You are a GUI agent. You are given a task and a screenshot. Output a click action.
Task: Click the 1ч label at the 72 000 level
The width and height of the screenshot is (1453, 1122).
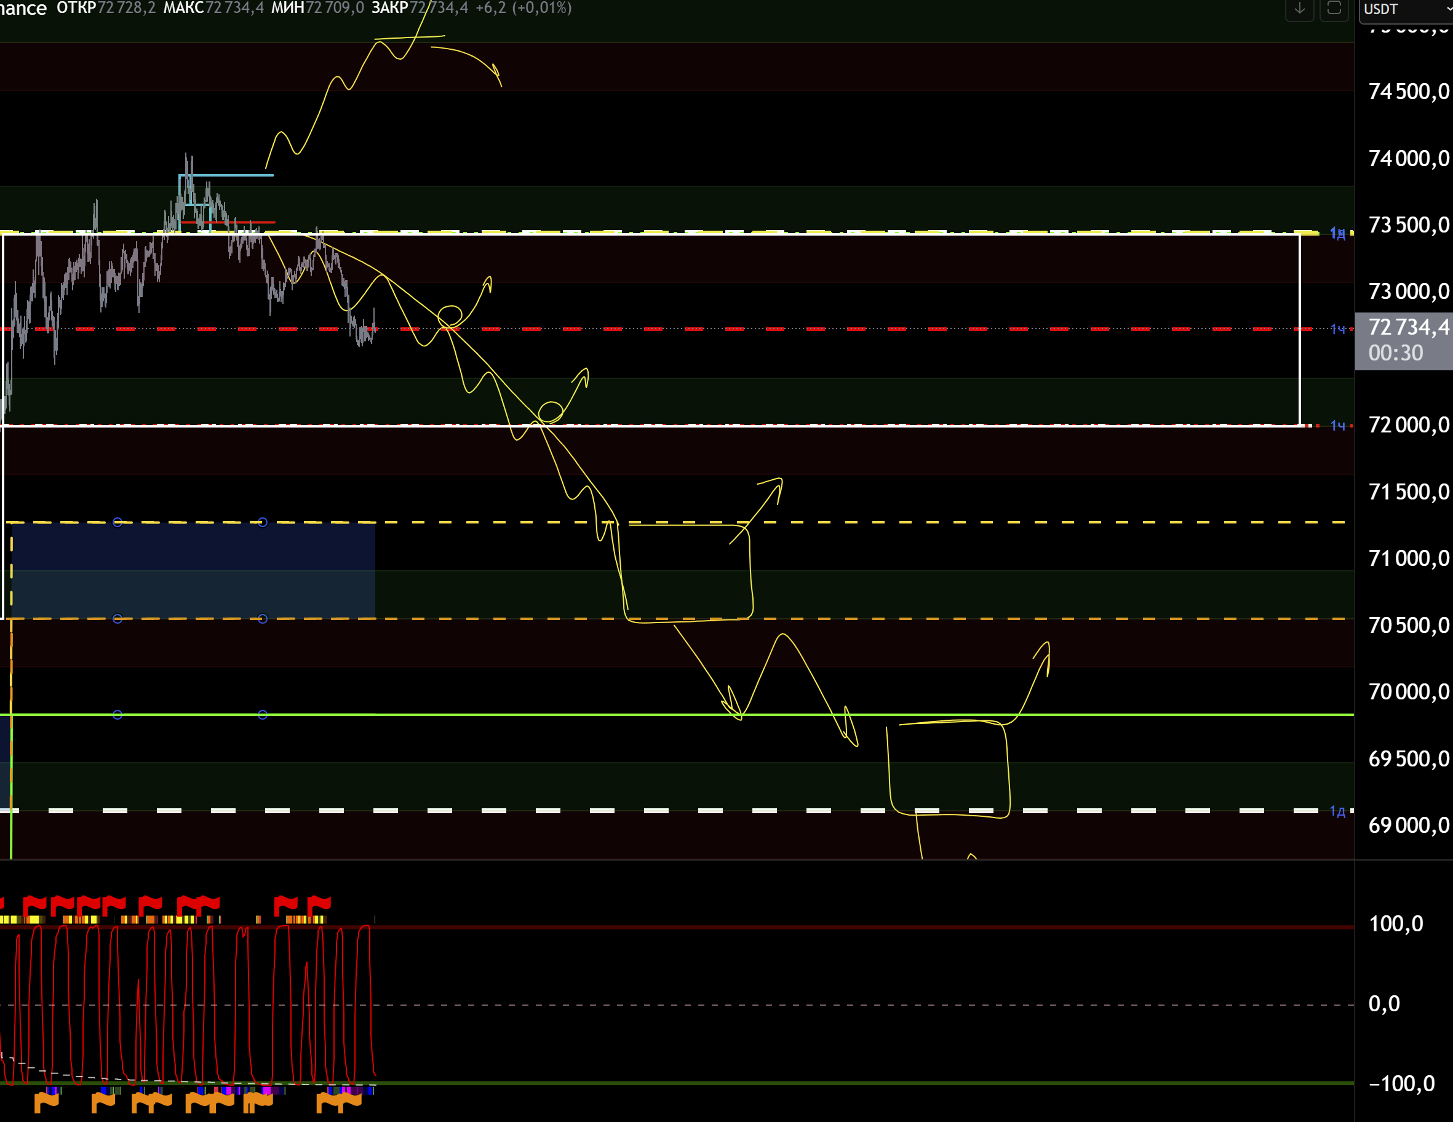tap(1338, 425)
